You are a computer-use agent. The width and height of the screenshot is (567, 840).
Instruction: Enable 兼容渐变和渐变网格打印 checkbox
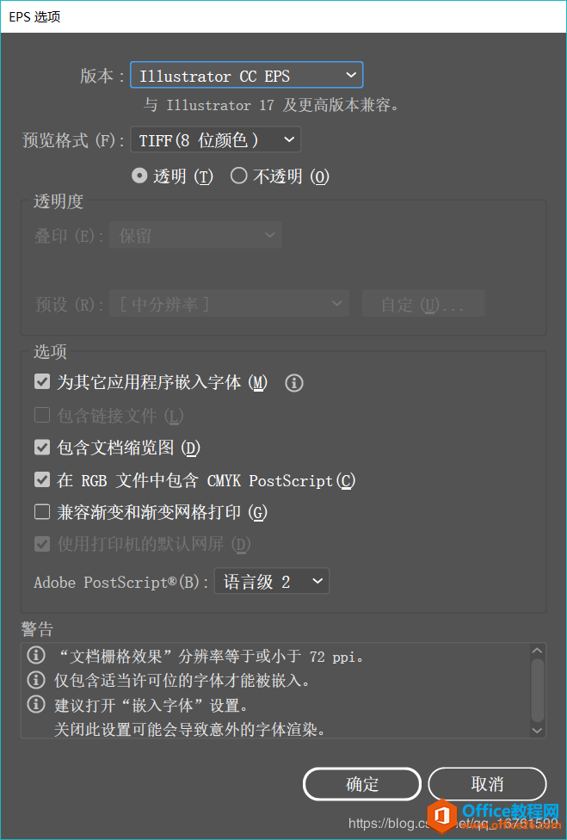[42, 513]
